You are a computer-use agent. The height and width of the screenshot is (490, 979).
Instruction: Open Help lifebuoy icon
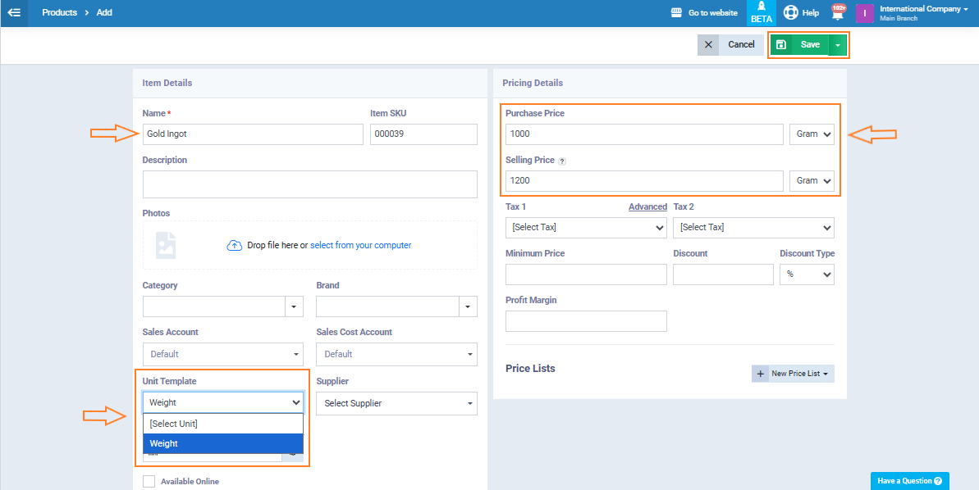click(790, 13)
